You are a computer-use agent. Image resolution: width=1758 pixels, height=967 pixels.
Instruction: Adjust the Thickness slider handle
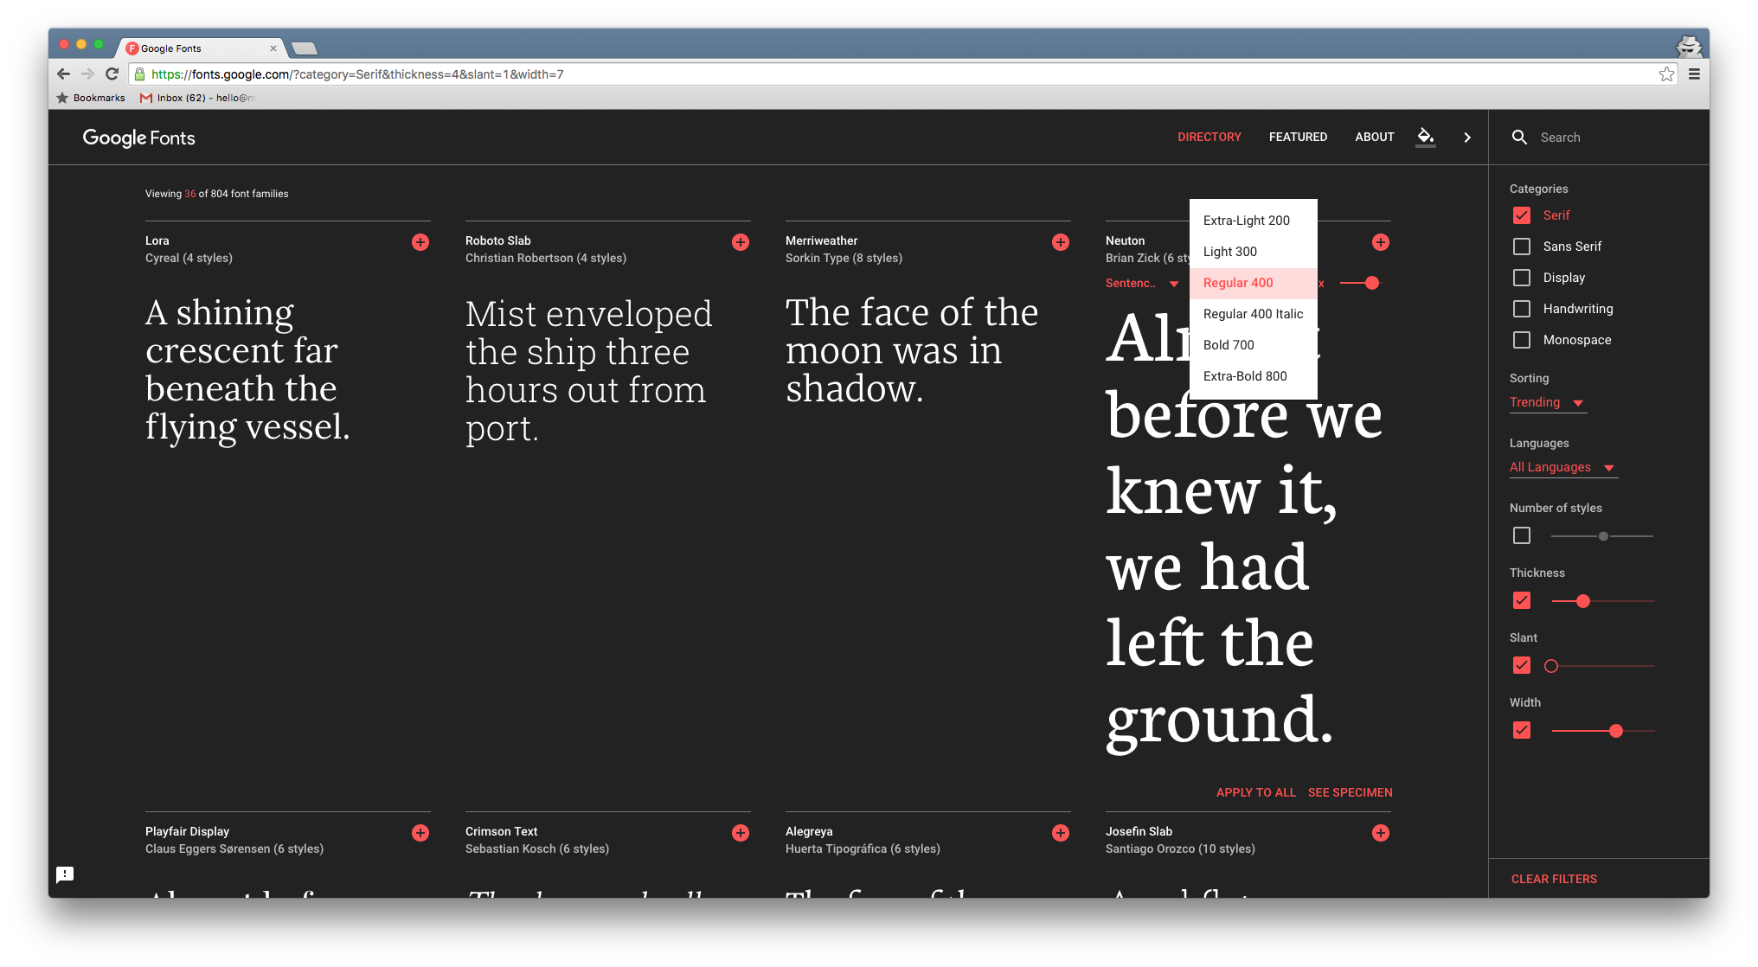[1583, 601]
